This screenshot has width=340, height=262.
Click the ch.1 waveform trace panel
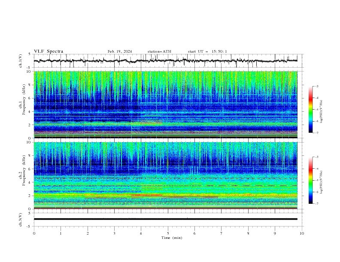coord(168,61)
